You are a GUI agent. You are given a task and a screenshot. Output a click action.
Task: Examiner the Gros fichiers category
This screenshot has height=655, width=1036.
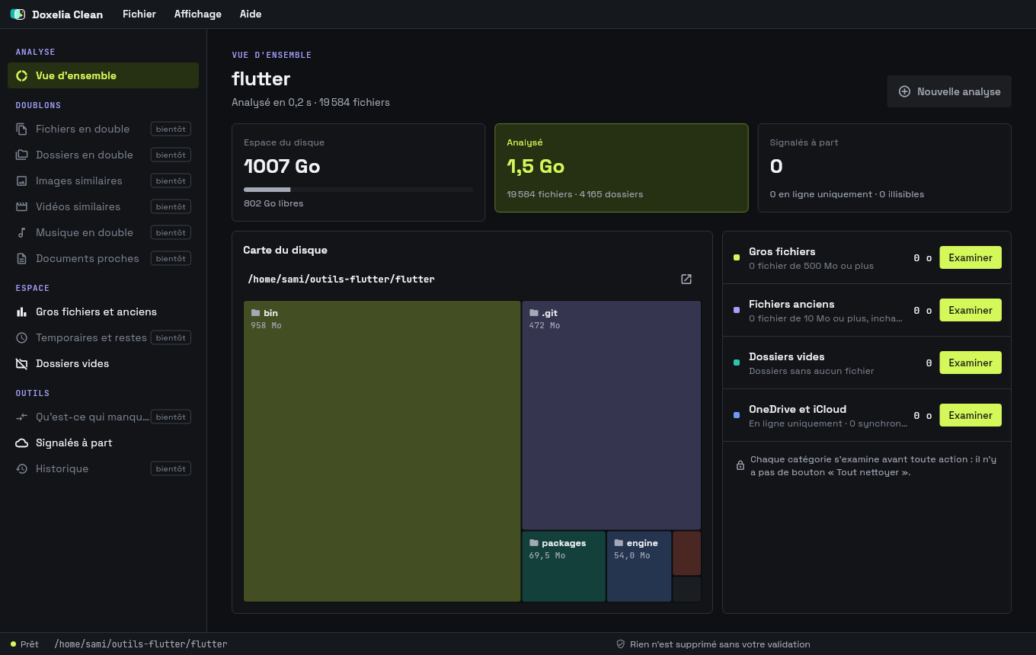click(970, 257)
